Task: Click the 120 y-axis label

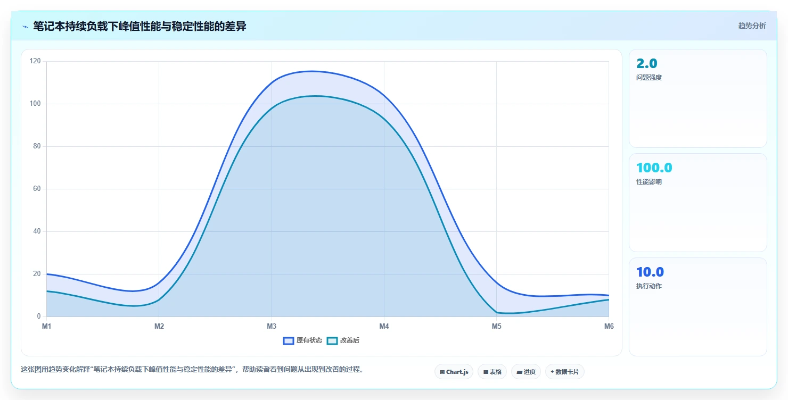Action: click(35, 61)
